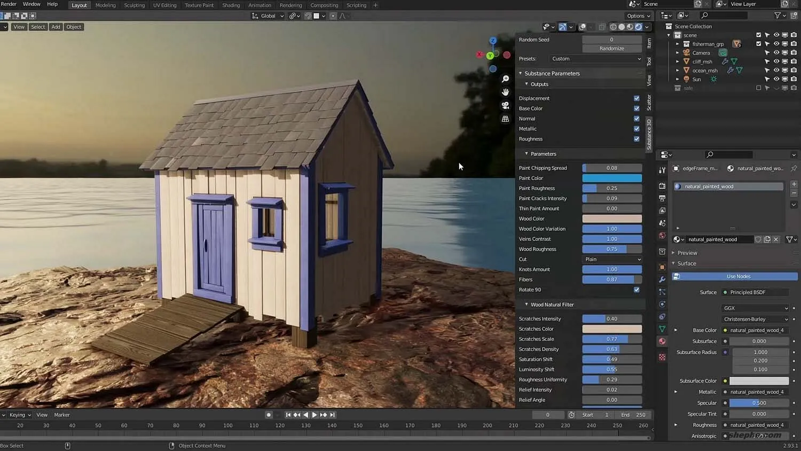
Task: Open the Render menu in the top bar
Action: pos(8,4)
